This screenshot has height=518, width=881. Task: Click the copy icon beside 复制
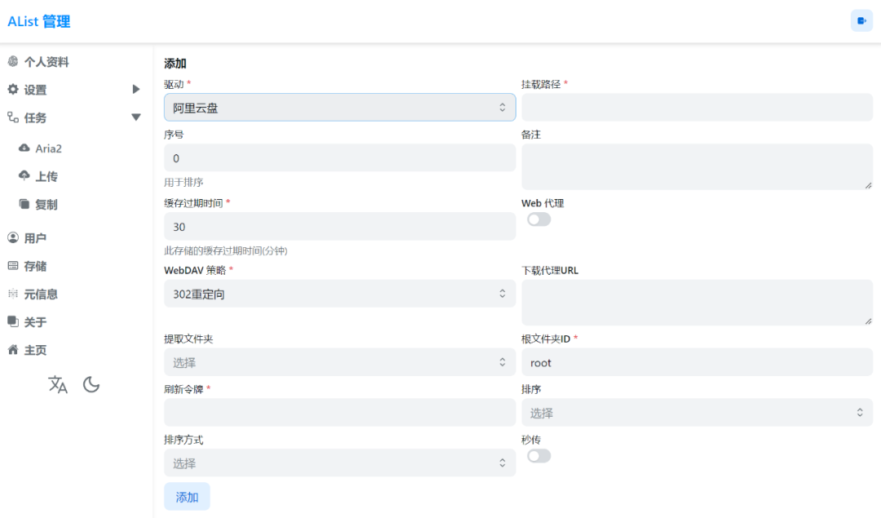pyautogui.click(x=24, y=204)
